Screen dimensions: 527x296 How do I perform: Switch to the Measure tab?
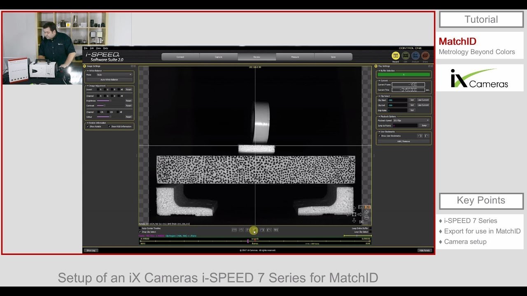click(x=295, y=57)
